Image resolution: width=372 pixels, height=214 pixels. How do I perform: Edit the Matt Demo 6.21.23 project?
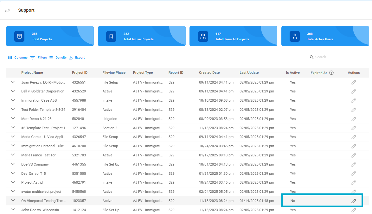click(354, 119)
